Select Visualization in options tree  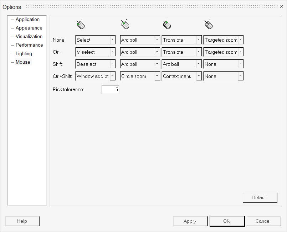(29, 36)
